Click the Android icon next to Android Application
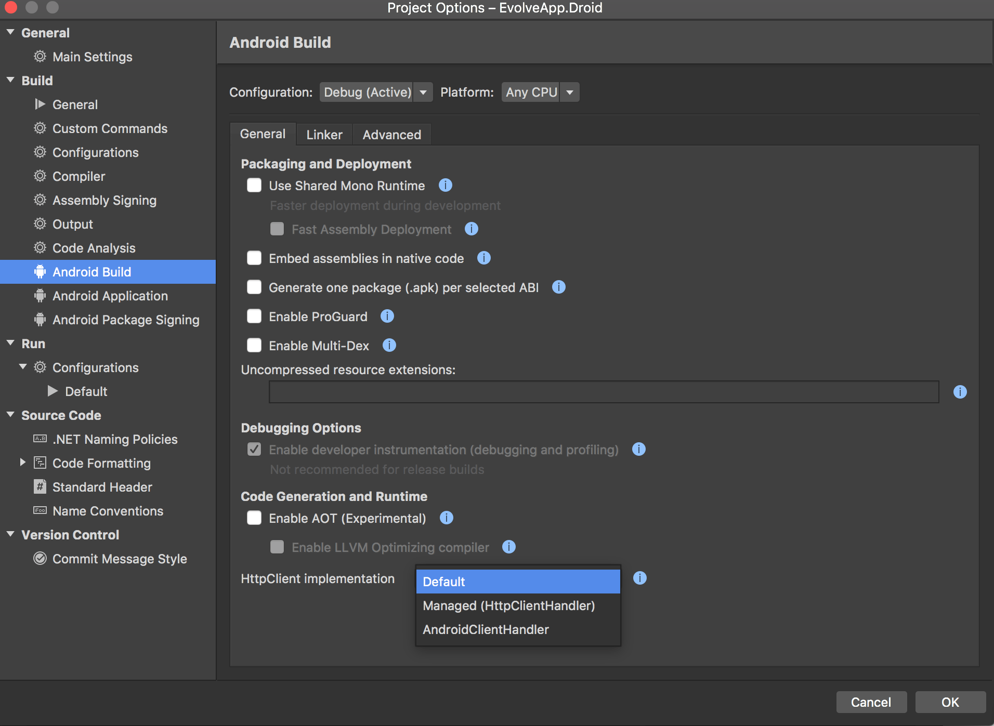Viewport: 994px width, 726px height. pos(40,296)
